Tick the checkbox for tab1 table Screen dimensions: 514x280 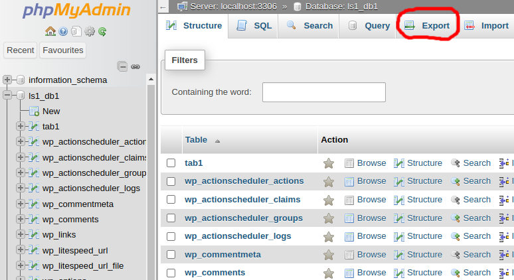171,163
